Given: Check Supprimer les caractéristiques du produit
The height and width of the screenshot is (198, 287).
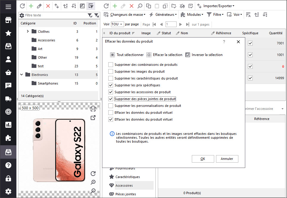Looking at the screenshot, I should pyautogui.click(x=111, y=78).
